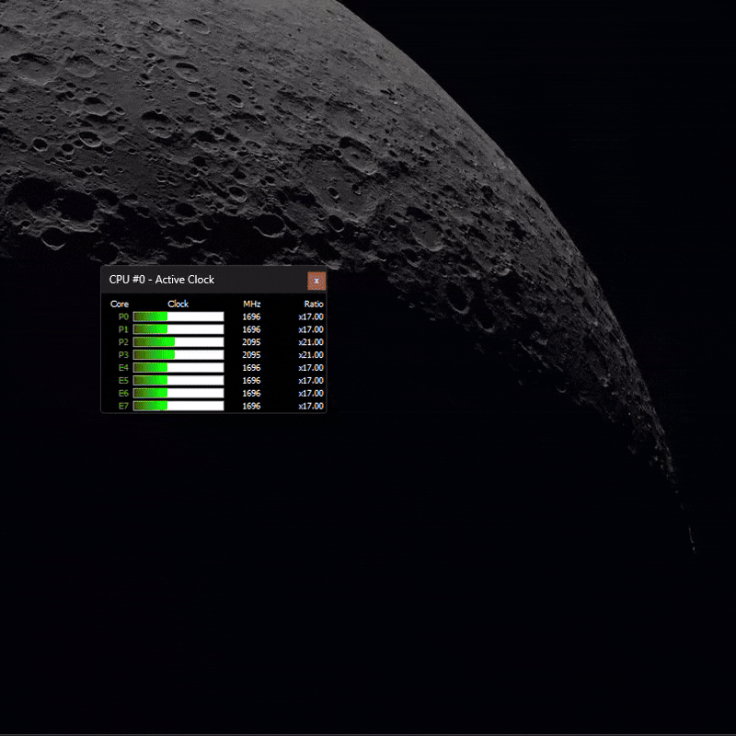Click the P1 MHz value 1696
The height and width of the screenshot is (736, 736).
(251, 329)
